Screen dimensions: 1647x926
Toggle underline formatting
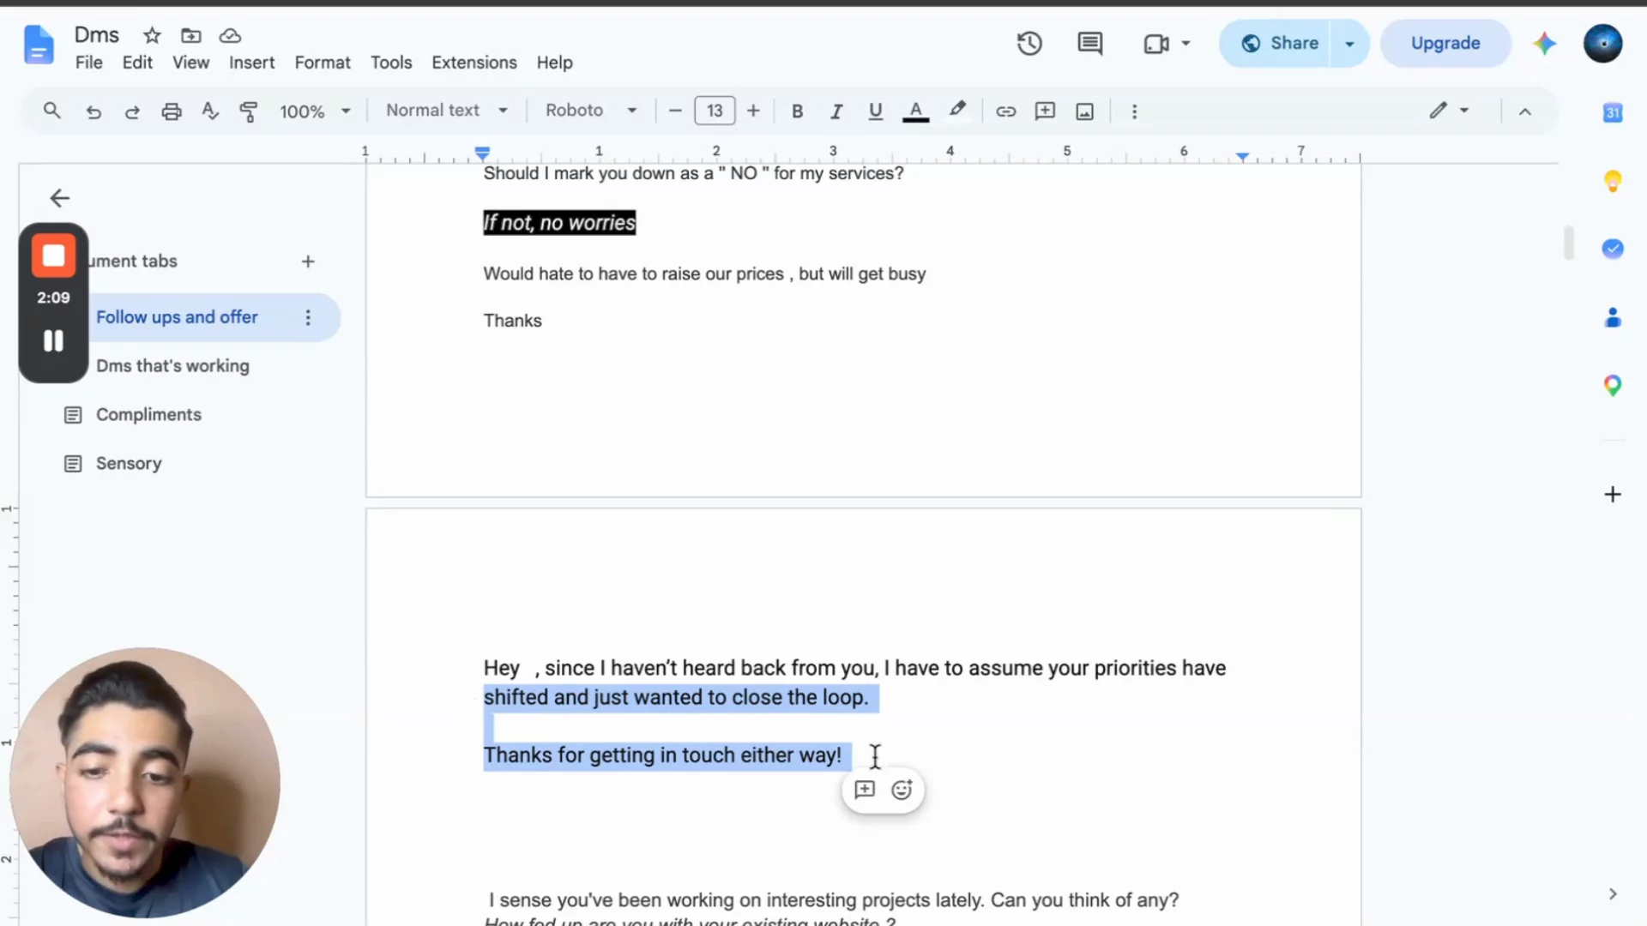pyautogui.click(x=875, y=111)
